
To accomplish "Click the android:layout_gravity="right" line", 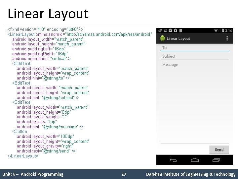I will pyautogui.click(x=45, y=146).
